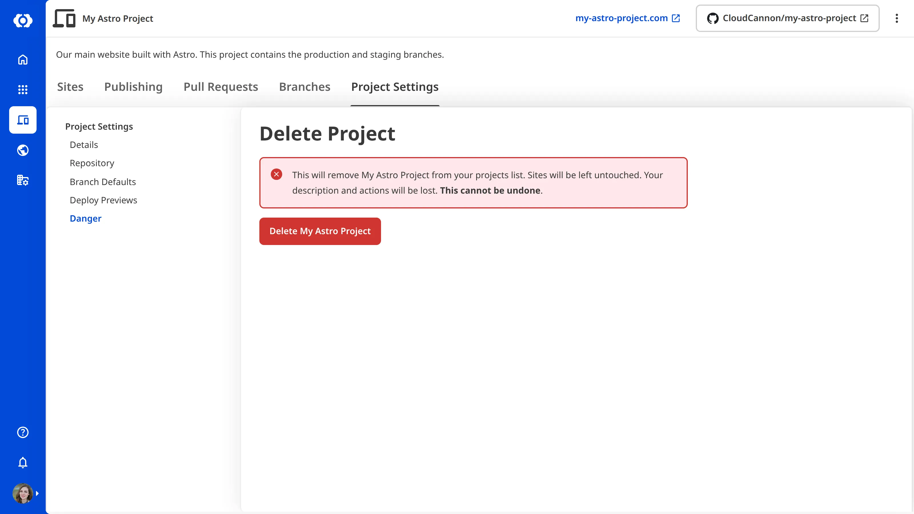Switch to the Publishing tab
Viewport: 914px width, 514px height.
pos(133,87)
